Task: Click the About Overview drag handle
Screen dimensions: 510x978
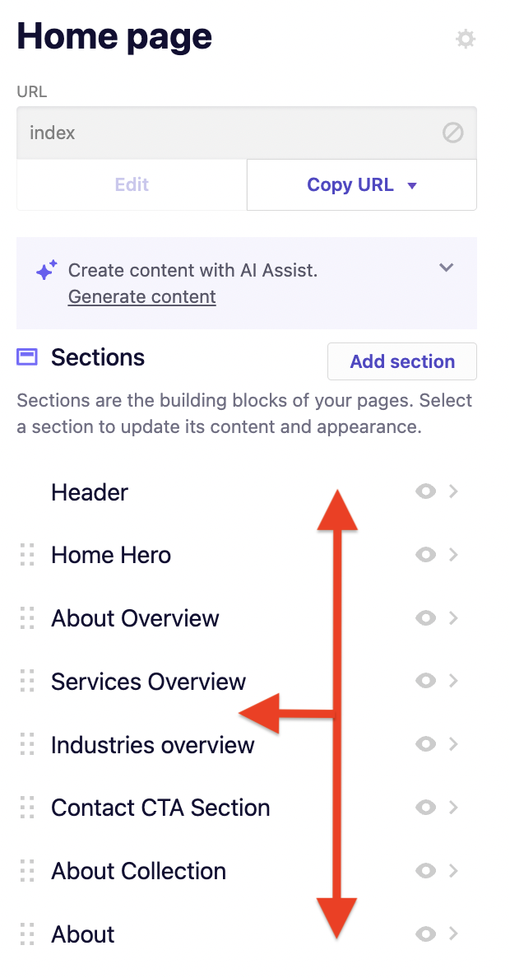Action: [x=25, y=618]
